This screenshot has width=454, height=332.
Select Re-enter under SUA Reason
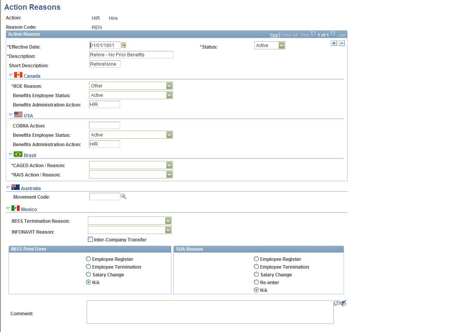coord(256,282)
